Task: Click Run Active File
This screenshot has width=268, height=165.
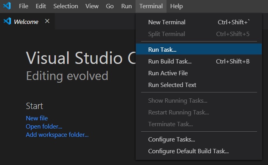Action: coord(168,73)
